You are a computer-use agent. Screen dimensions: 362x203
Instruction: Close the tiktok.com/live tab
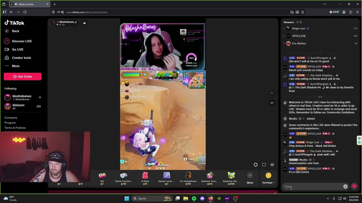pos(47,4)
